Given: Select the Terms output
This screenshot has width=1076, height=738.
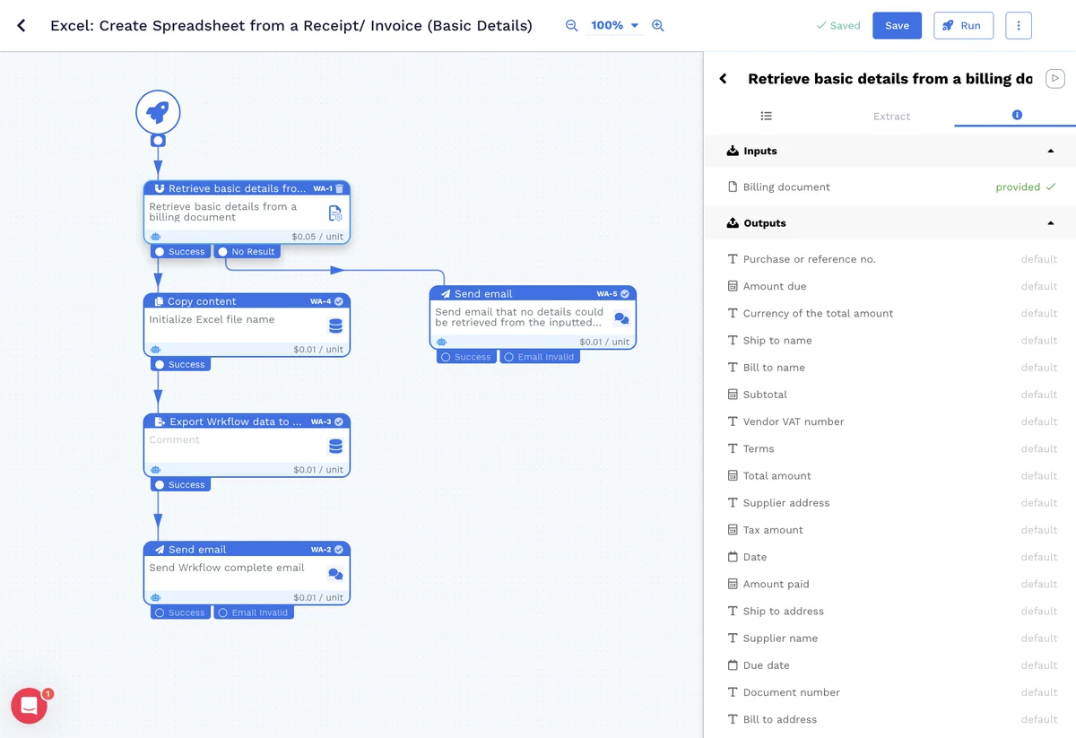Looking at the screenshot, I should coord(890,448).
